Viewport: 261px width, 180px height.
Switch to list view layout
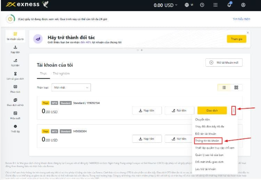click(x=224, y=87)
